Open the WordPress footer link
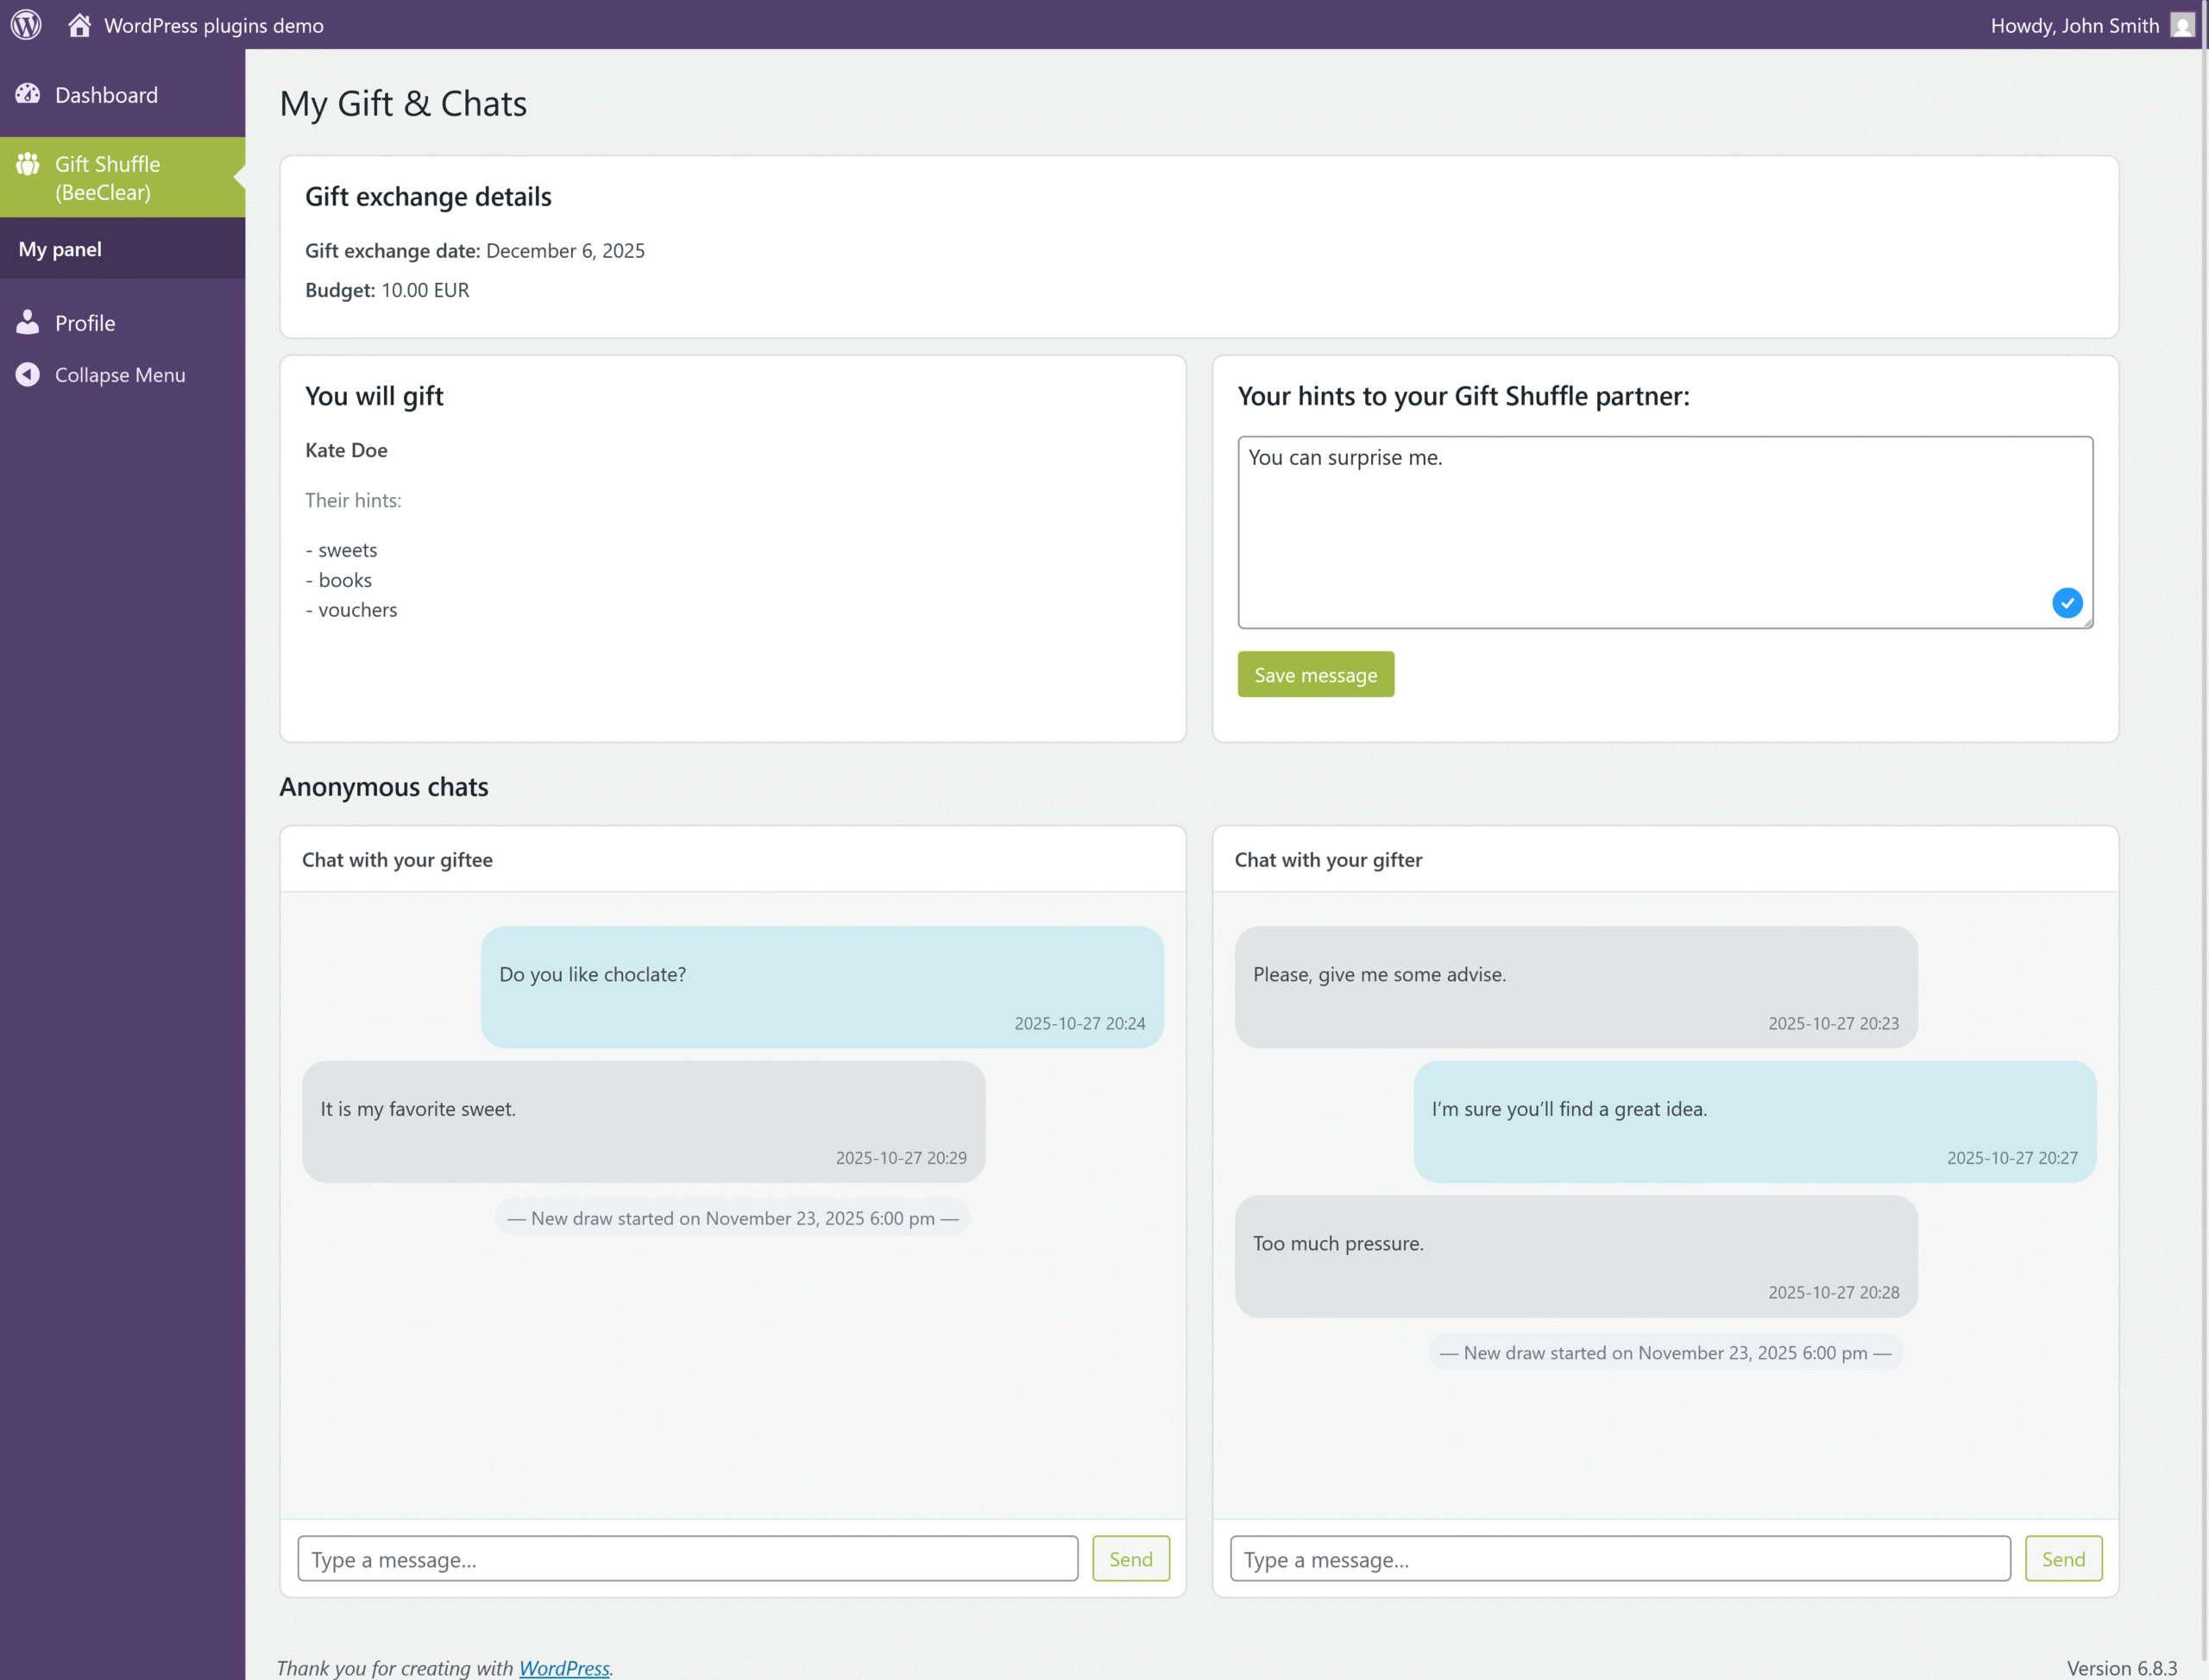 coord(563,1667)
